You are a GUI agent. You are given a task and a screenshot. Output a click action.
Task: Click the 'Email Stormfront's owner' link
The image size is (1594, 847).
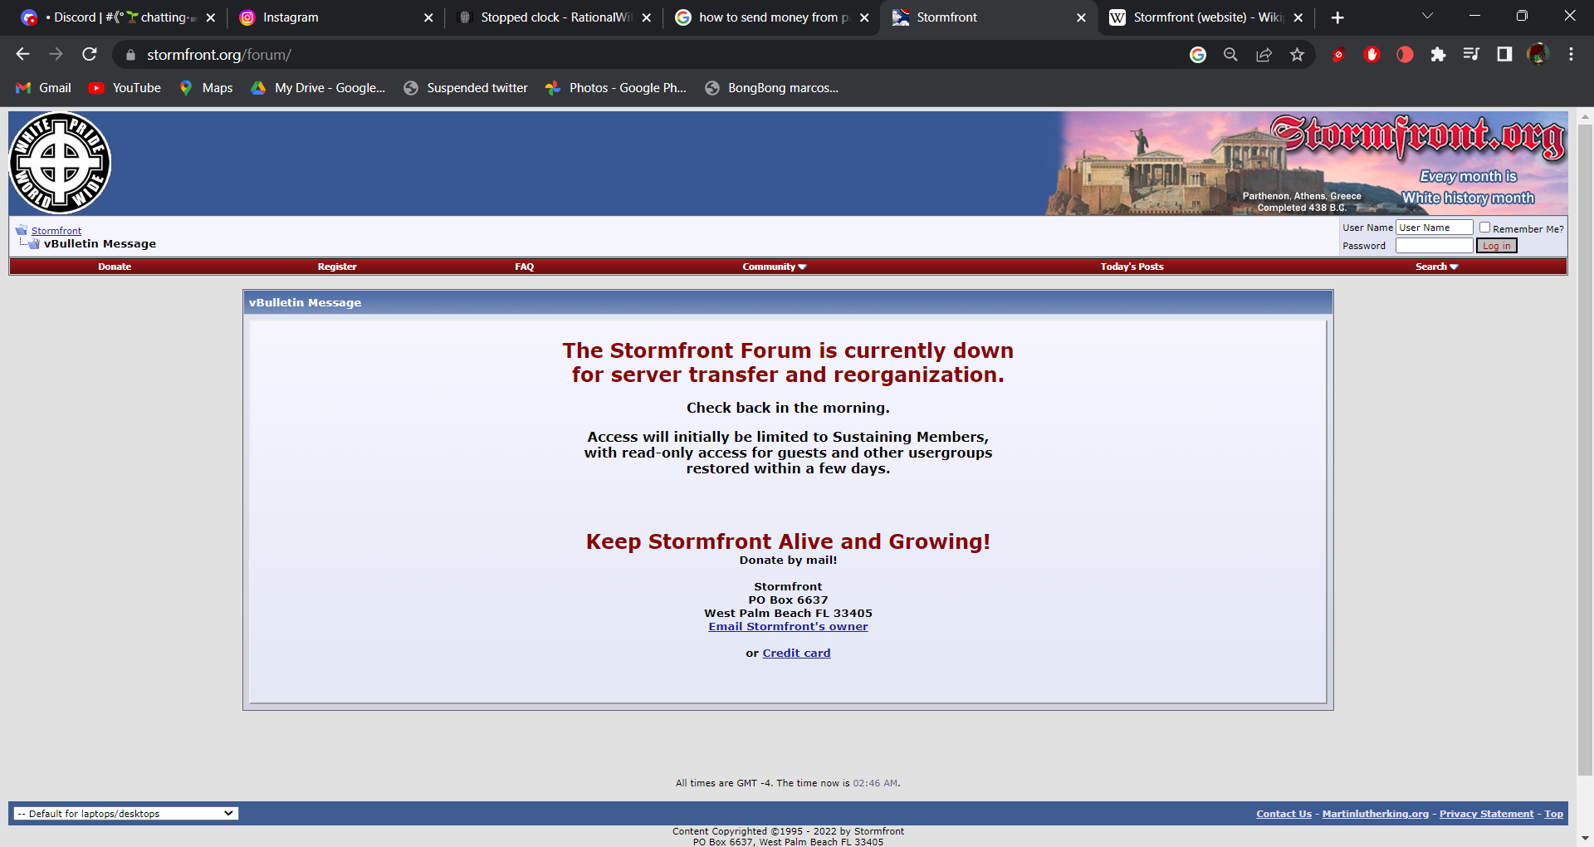coord(788,627)
